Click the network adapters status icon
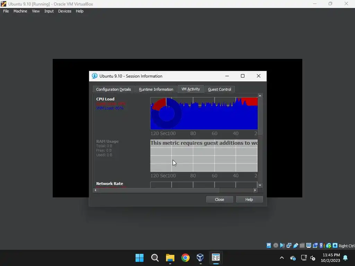This screenshot has width=355, height=266. pyautogui.click(x=289, y=246)
